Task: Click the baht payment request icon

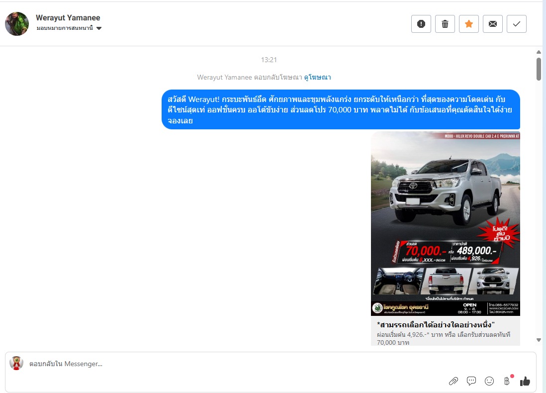Action: pos(507,381)
